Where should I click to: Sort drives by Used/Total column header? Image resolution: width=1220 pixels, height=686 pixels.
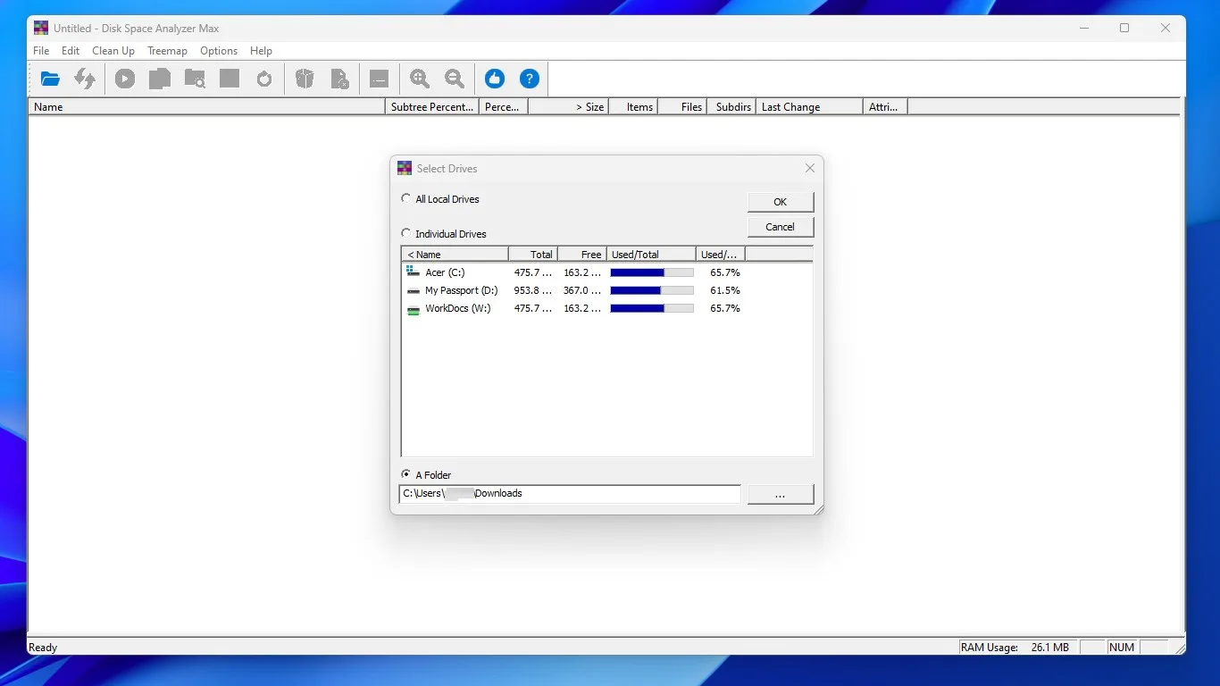coord(651,254)
